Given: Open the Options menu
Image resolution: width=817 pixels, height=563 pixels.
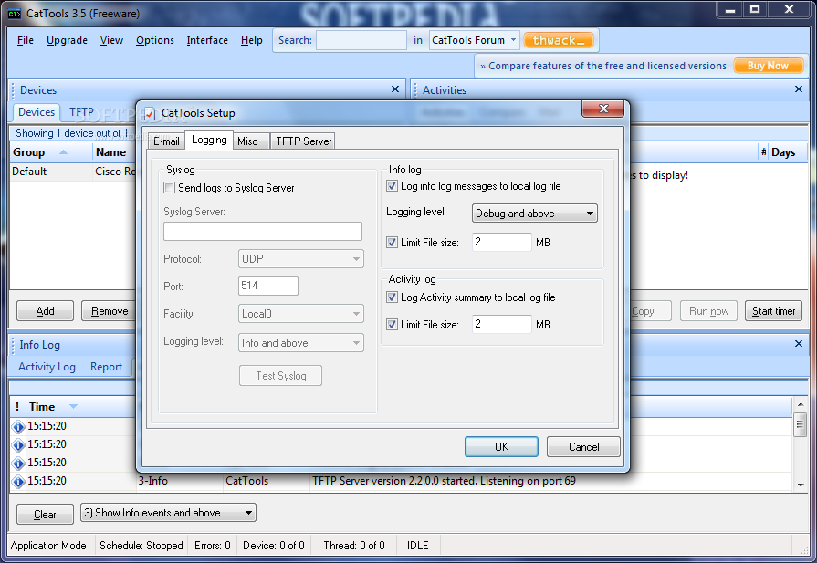Looking at the screenshot, I should [x=155, y=40].
